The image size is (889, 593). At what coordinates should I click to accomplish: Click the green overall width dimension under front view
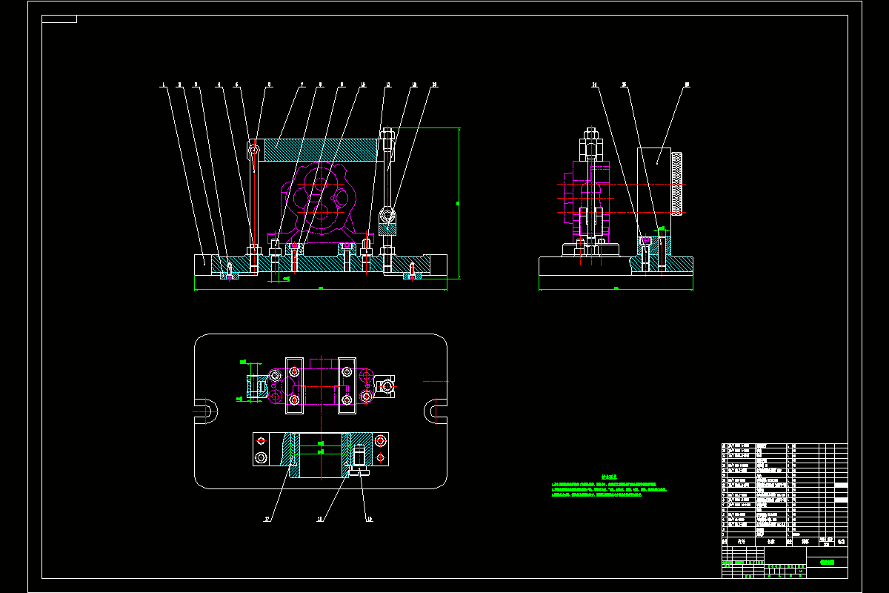(321, 289)
